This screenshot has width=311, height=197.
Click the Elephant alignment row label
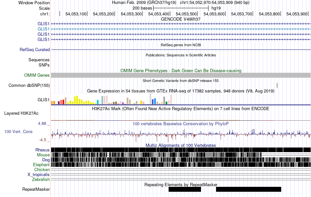[41, 165]
